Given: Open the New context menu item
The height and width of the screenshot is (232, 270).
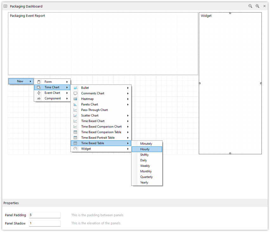Looking at the screenshot, I should click(21, 82).
